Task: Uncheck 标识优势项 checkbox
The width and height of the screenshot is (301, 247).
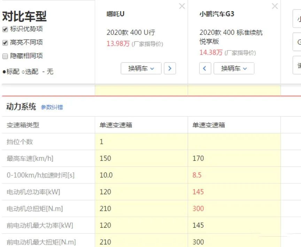Action: 5,29
